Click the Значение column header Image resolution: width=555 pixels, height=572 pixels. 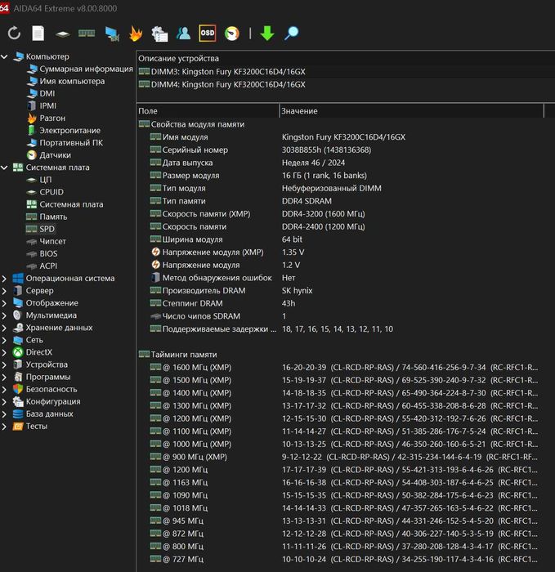(411, 111)
